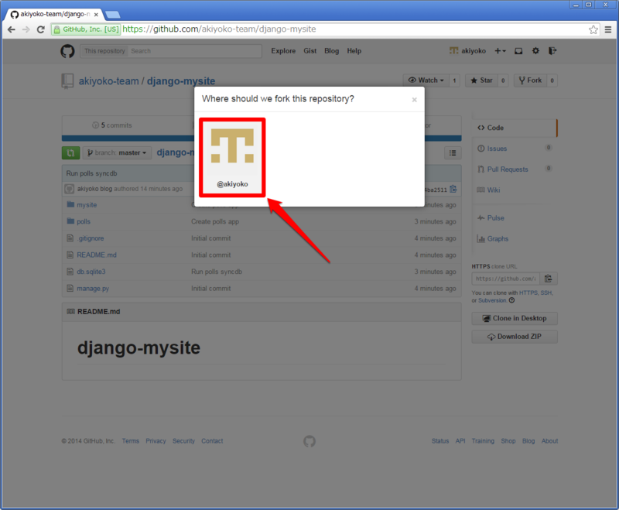619x510 pixels.
Task: Click the GitHub Octocat logo in header
Action: [67, 51]
